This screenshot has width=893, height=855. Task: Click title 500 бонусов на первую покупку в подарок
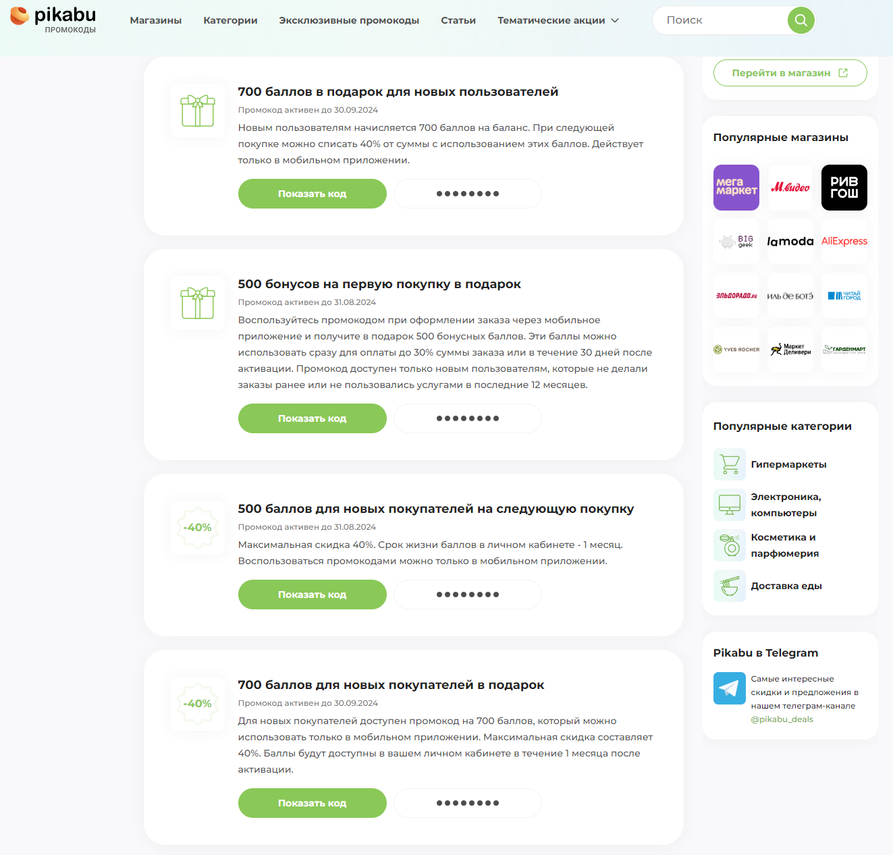pyautogui.click(x=379, y=284)
